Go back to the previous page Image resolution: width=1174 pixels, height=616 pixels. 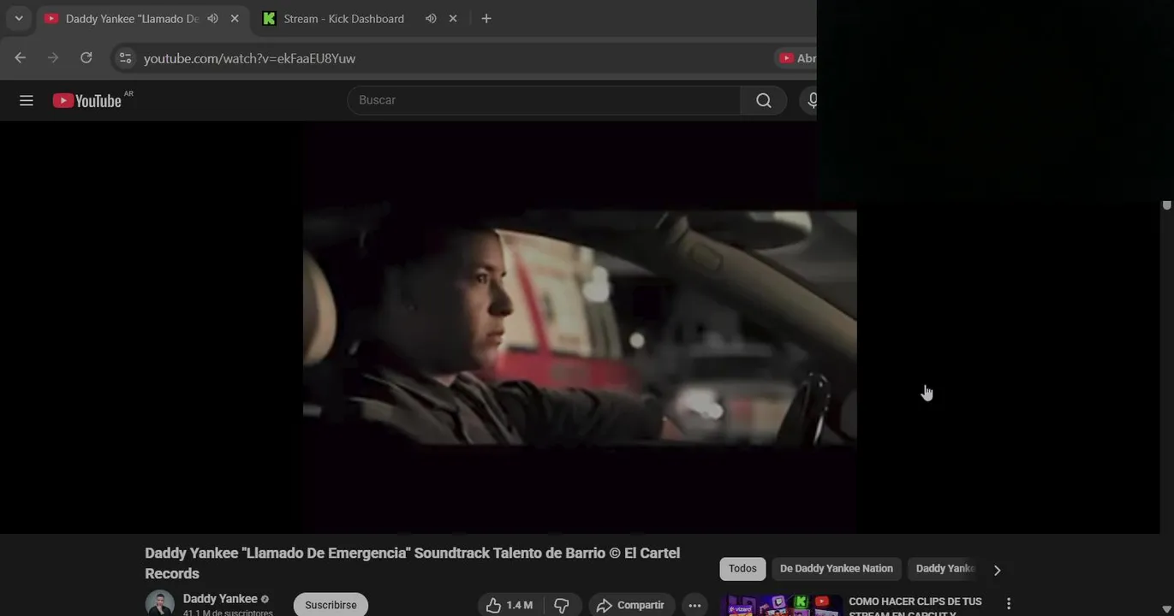(21, 57)
